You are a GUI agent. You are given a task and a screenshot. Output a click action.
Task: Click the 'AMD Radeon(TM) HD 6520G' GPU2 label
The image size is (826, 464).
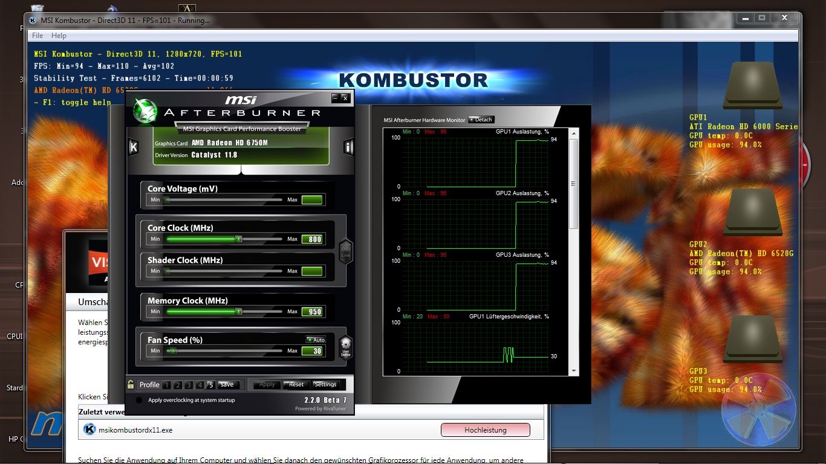point(741,254)
